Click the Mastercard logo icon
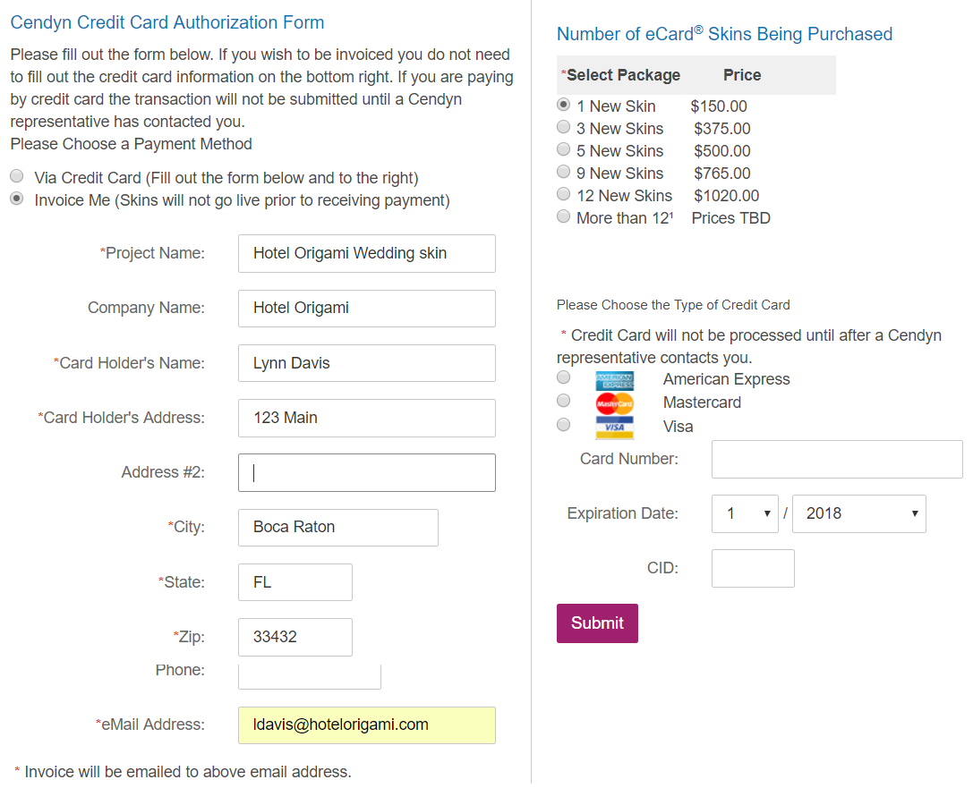The image size is (973, 788). (x=614, y=403)
